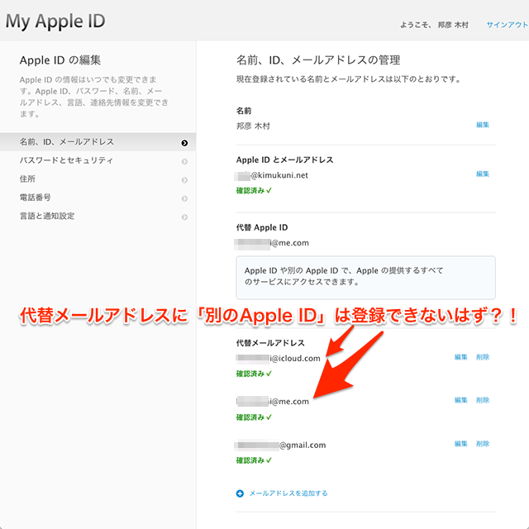Click 編集 for the me.com alternate email address
The width and height of the screenshot is (529, 529).
461,400
